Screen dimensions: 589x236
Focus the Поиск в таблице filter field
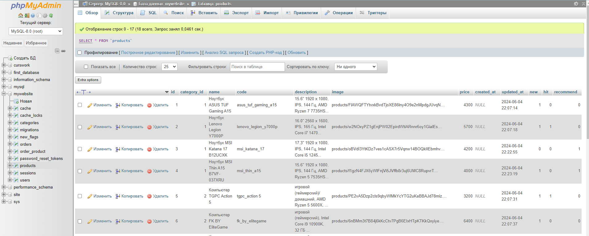click(257, 67)
